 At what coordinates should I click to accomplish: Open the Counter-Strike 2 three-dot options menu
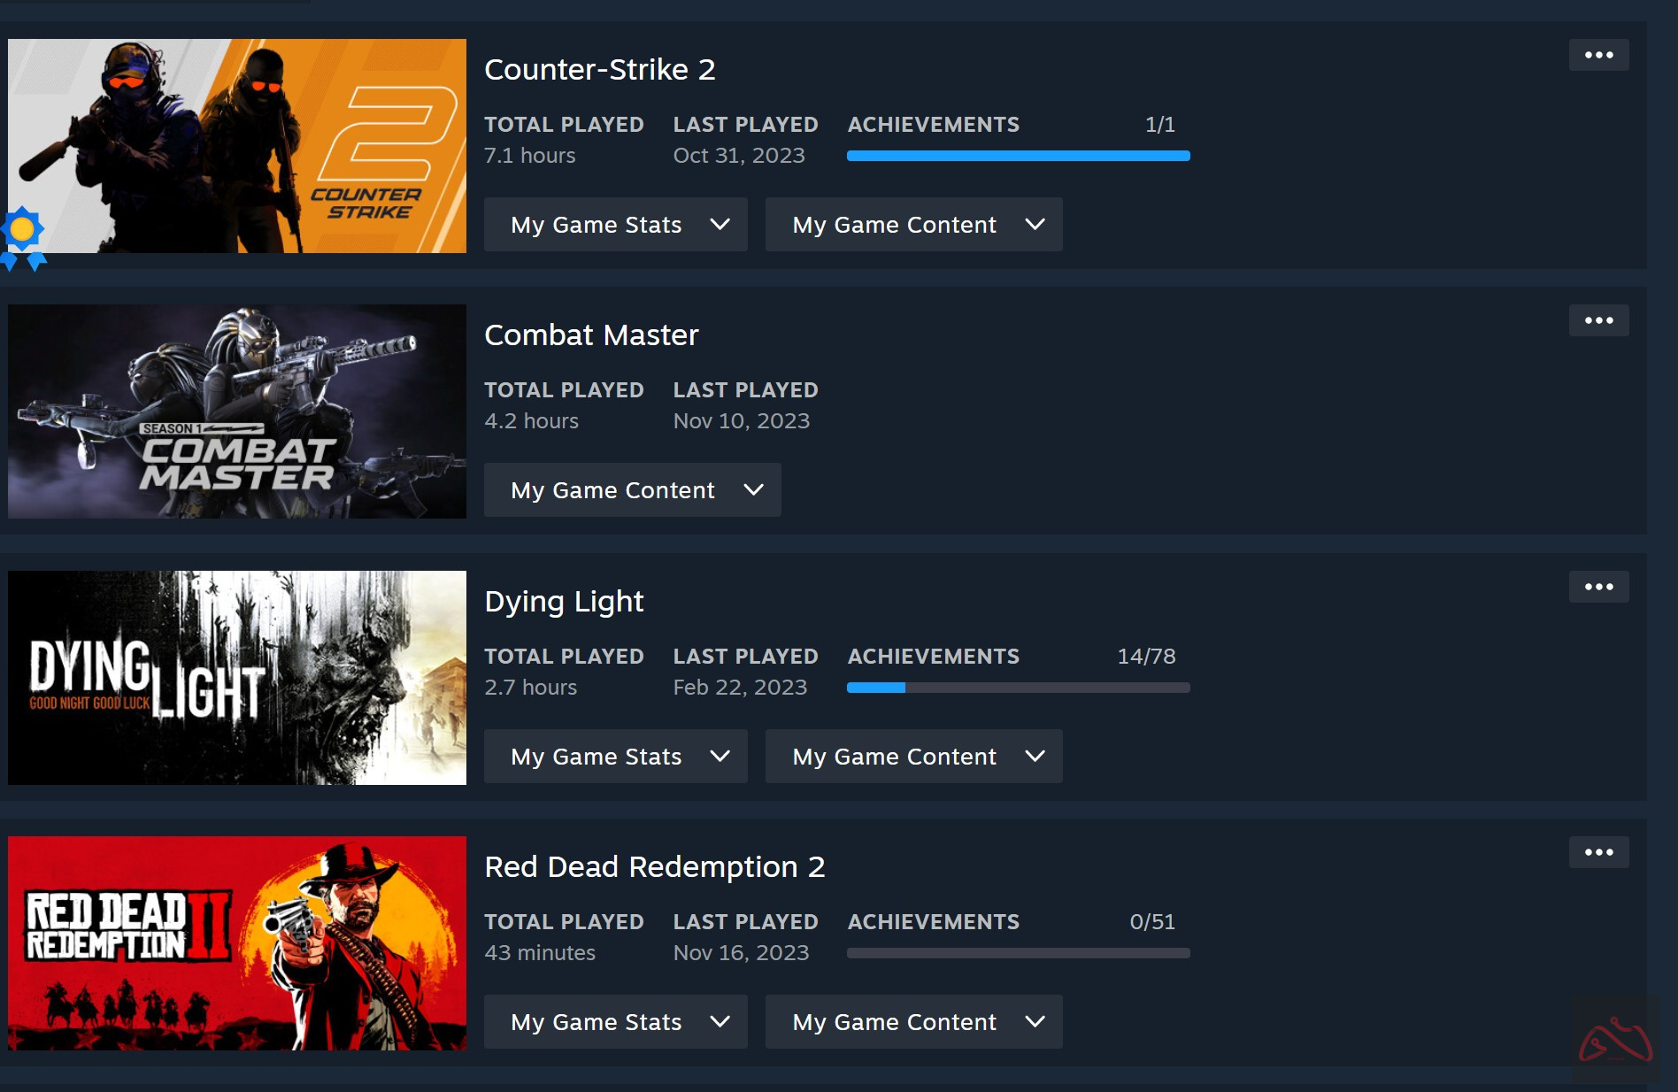pos(1598,55)
